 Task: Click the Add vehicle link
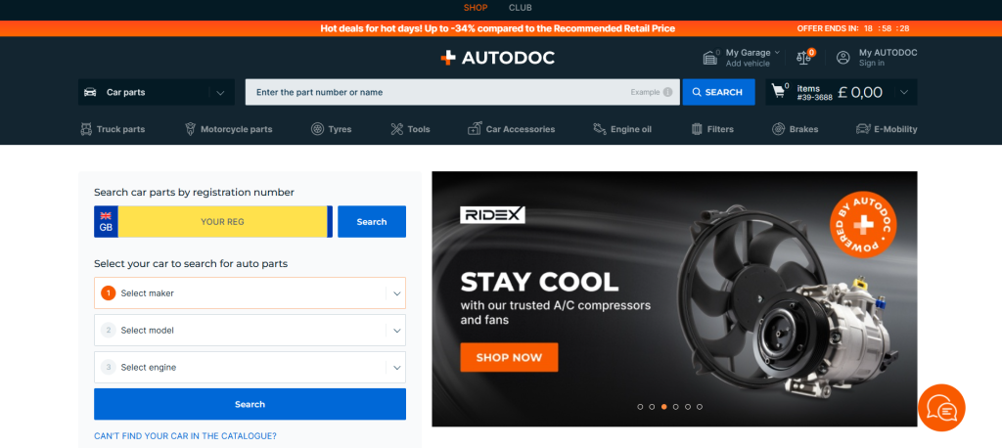[748, 64]
